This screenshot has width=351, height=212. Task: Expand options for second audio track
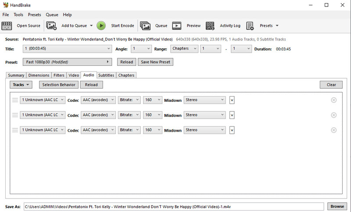232,115
